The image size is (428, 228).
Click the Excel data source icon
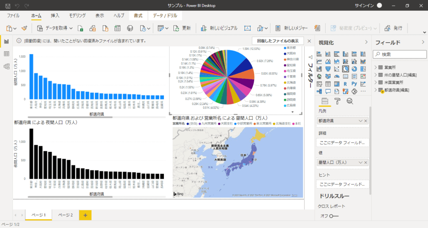pos(80,28)
